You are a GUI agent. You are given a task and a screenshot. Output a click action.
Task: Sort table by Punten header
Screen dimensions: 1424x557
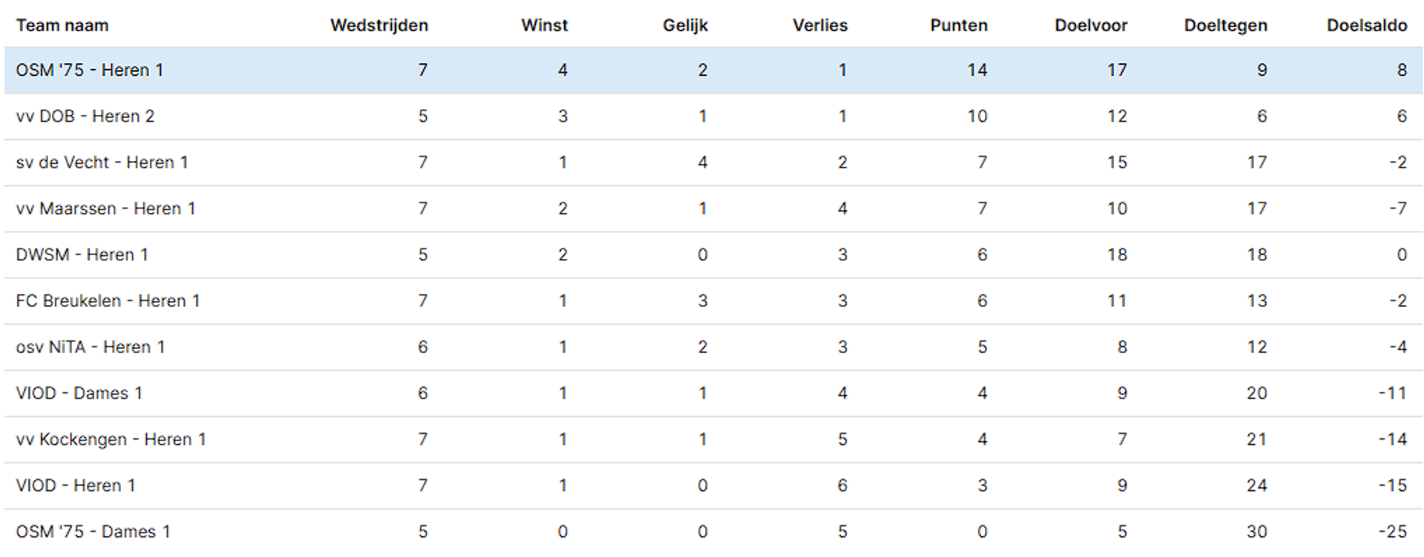(x=958, y=25)
